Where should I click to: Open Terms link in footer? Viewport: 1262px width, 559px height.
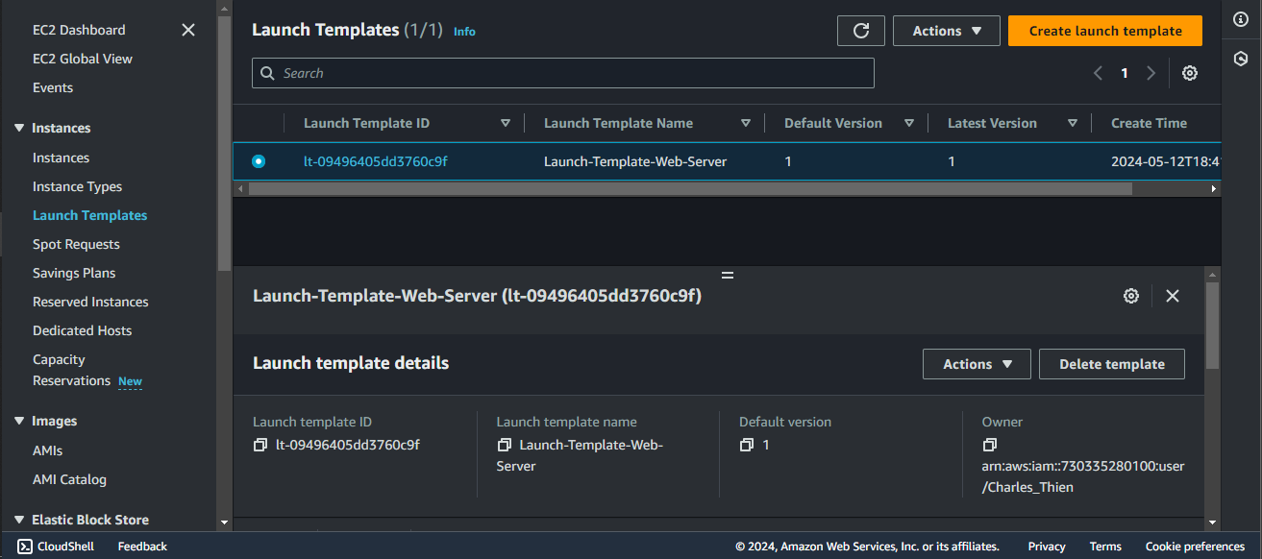point(1105,547)
